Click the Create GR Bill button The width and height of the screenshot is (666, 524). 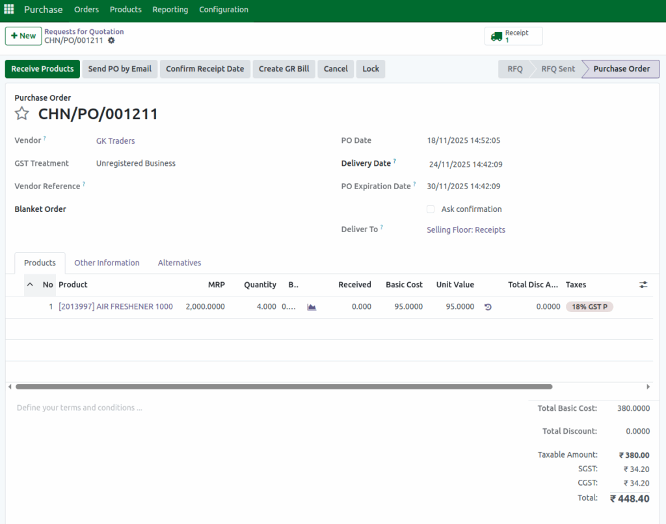click(x=284, y=68)
